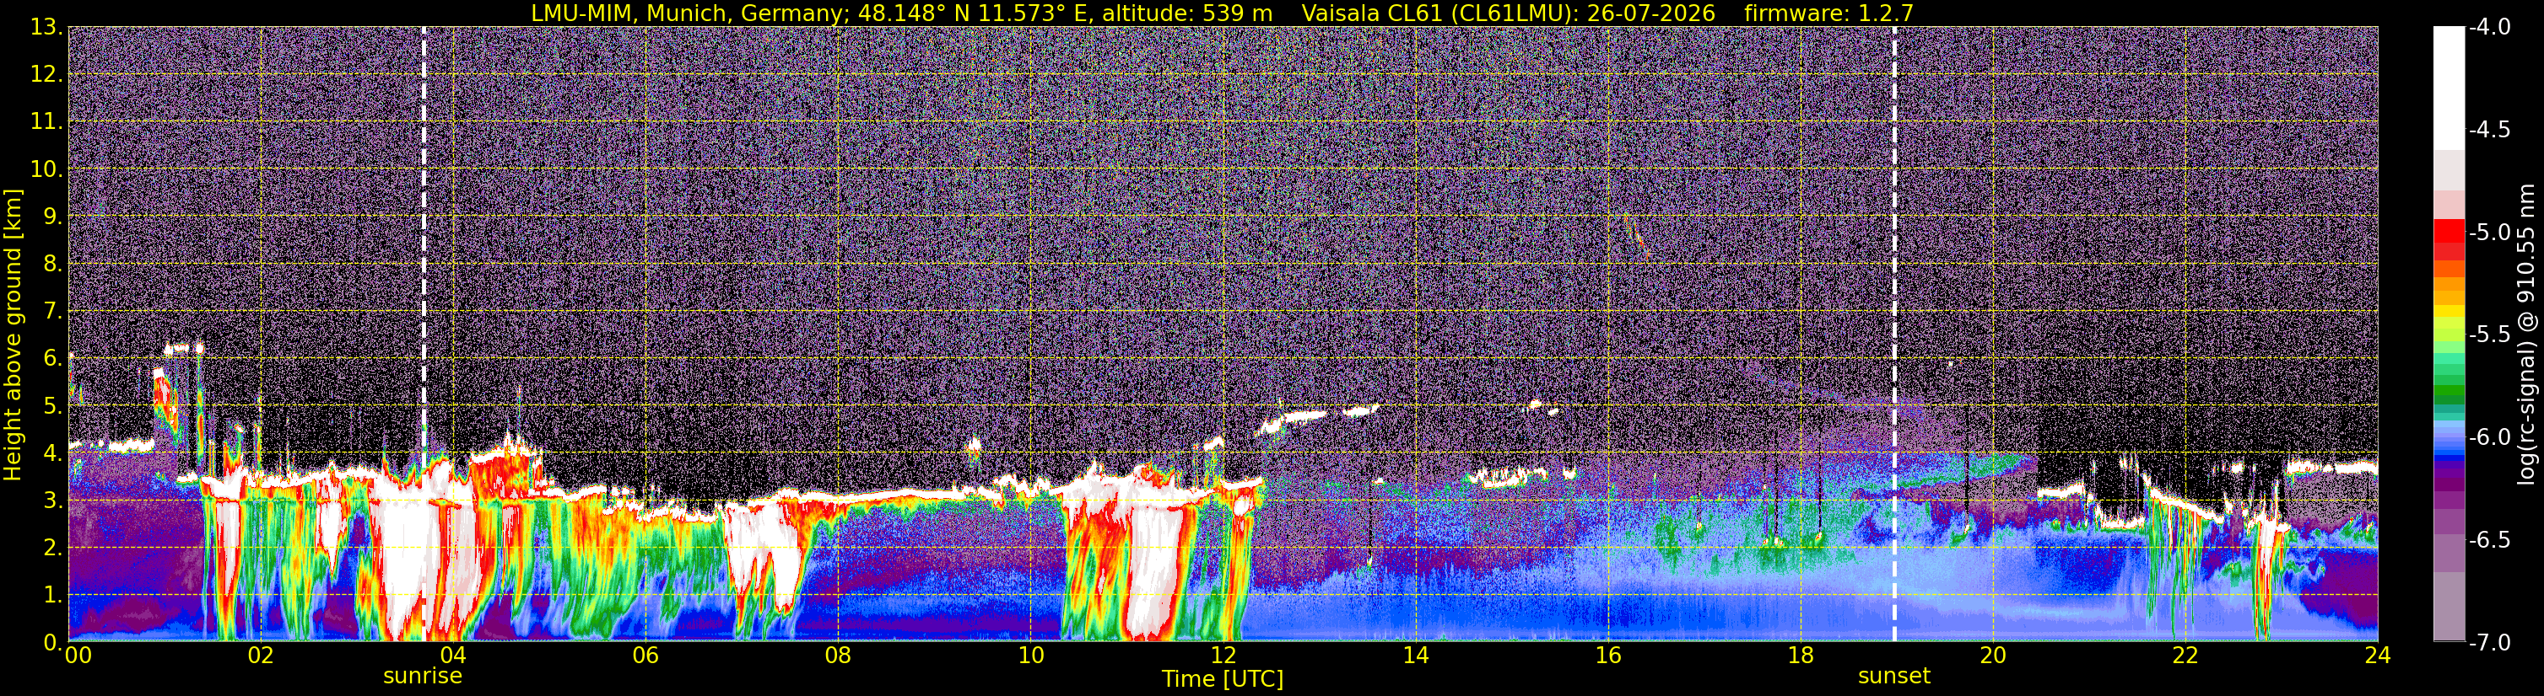
Task: Click the blue segment of the colorbar
Action: click(x=2448, y=457)
